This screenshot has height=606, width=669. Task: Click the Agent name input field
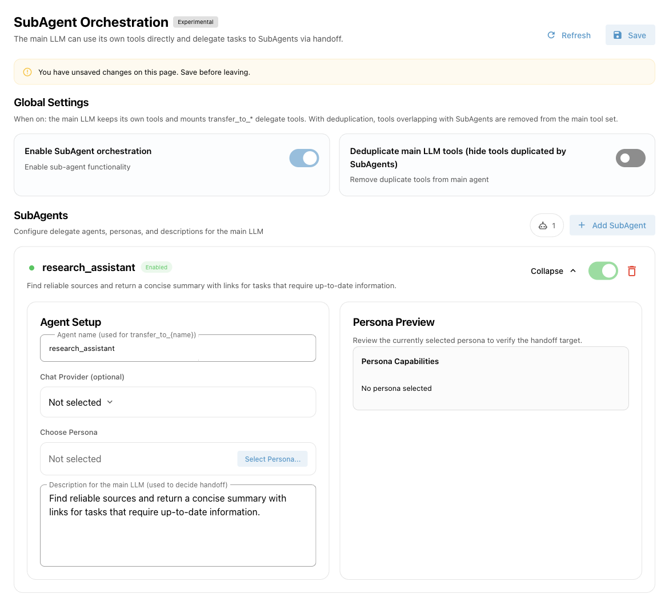tap(178, 348)
